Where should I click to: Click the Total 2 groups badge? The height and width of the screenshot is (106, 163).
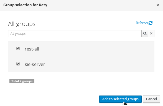point(22,81)
